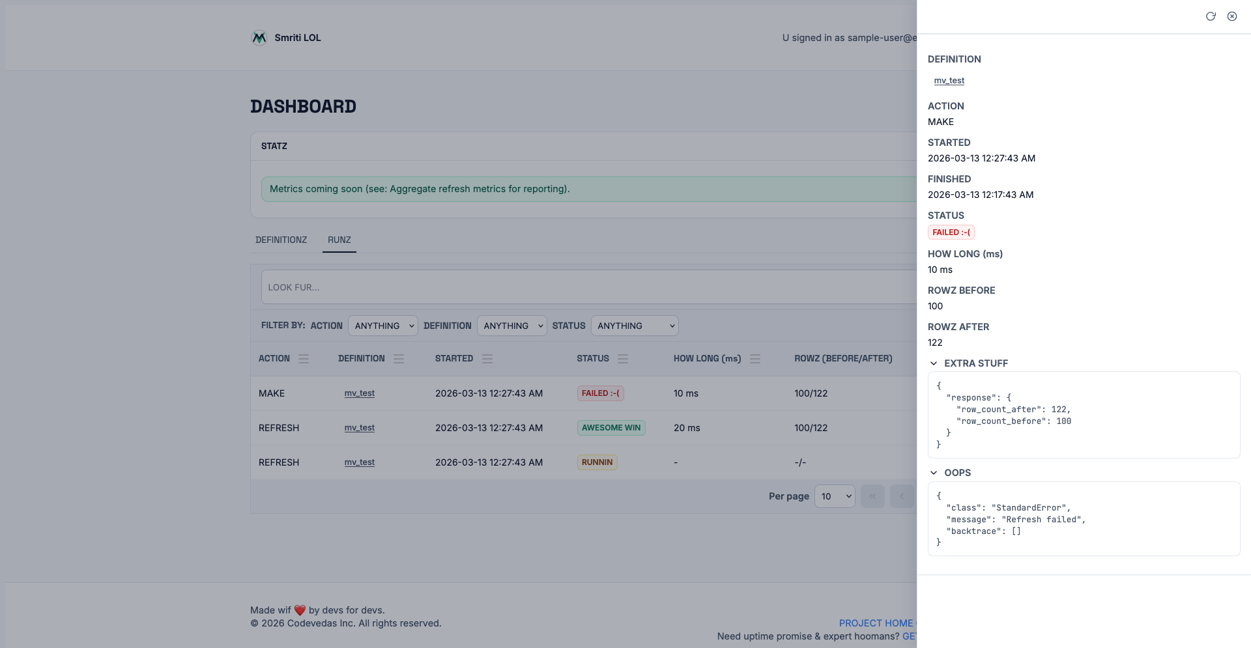
Task: Open the ACTION filter dropdown
Action: pyautogui.click(x=382, y=326)
